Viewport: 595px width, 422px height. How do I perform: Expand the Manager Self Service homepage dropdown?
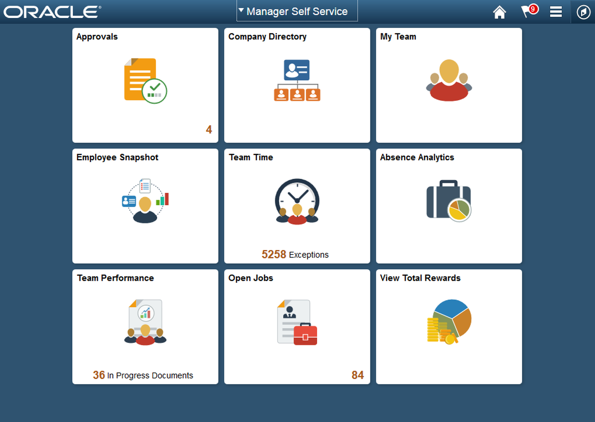pos(297,11)
